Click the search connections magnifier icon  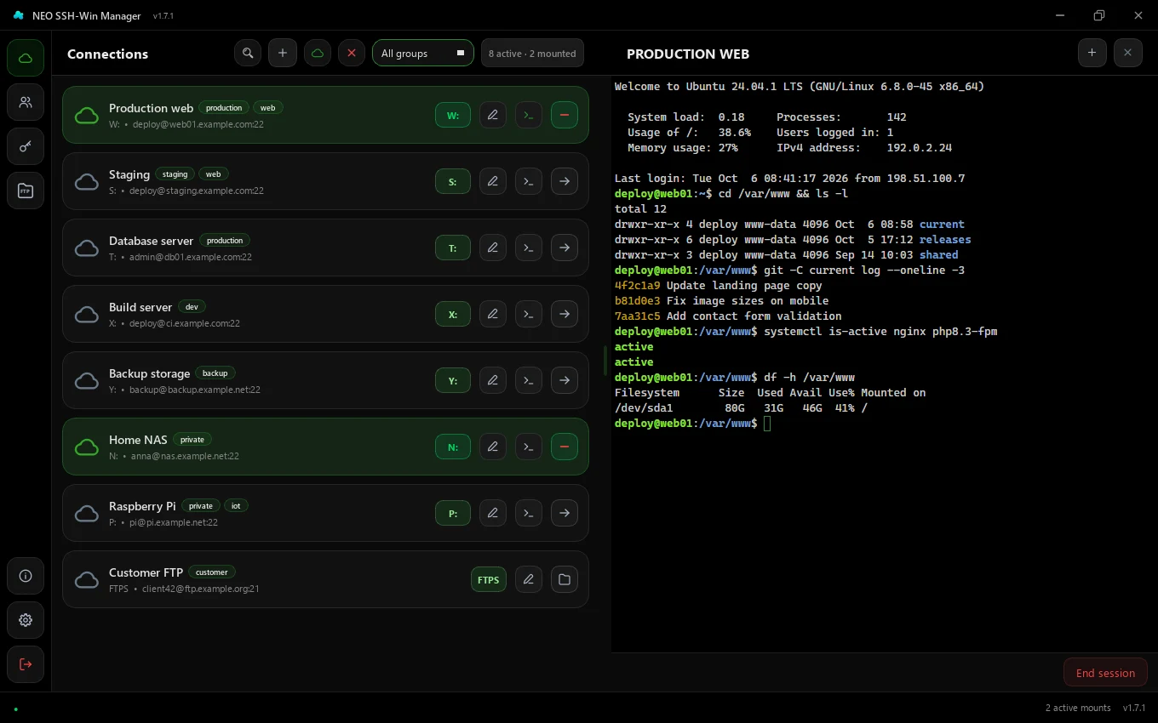[x=248, y=53]
